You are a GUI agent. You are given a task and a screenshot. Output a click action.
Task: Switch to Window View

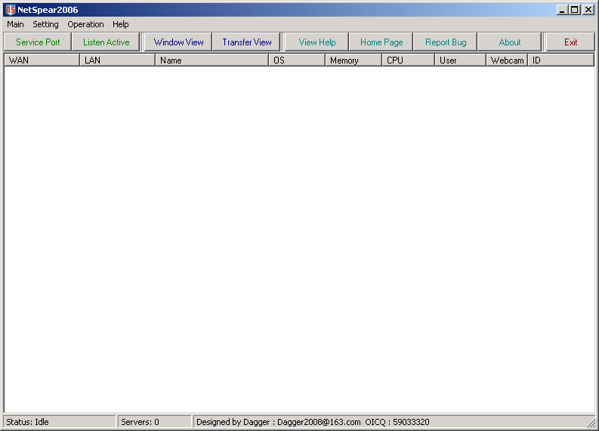tap(178, 42)
